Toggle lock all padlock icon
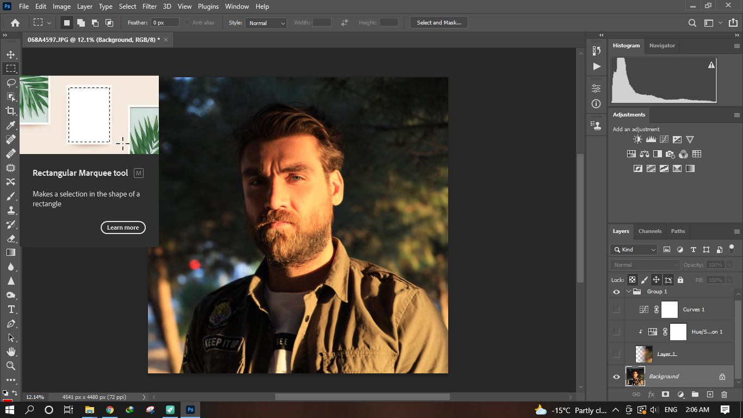743x418 pixels. click(680, 280)
